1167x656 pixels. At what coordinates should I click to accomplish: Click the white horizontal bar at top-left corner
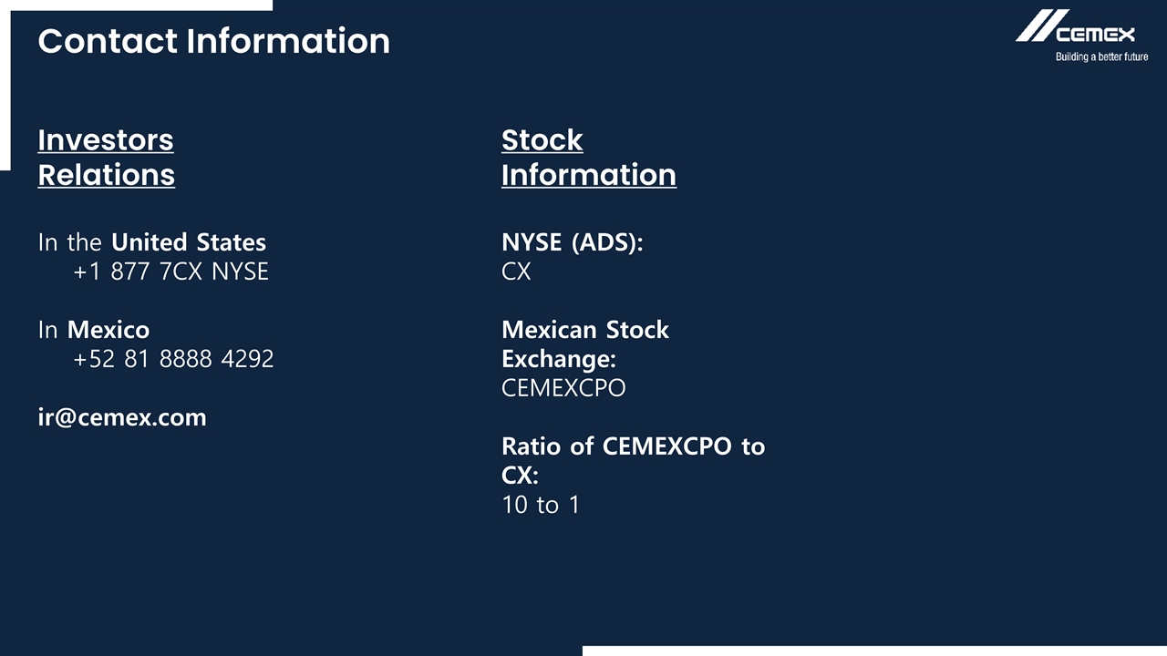click(x=137, y=5)
